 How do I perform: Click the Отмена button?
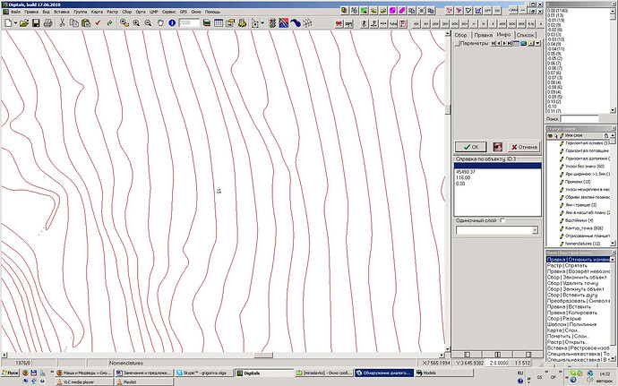(524, 147)
